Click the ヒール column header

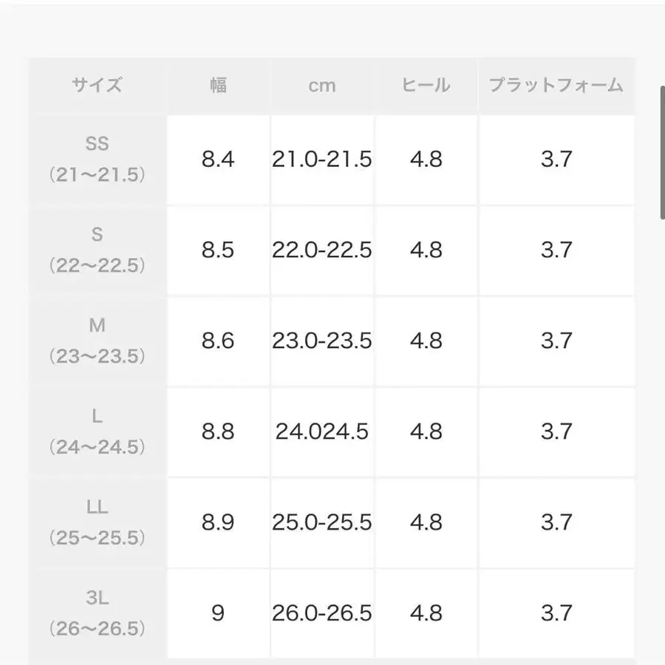[426, 85]
